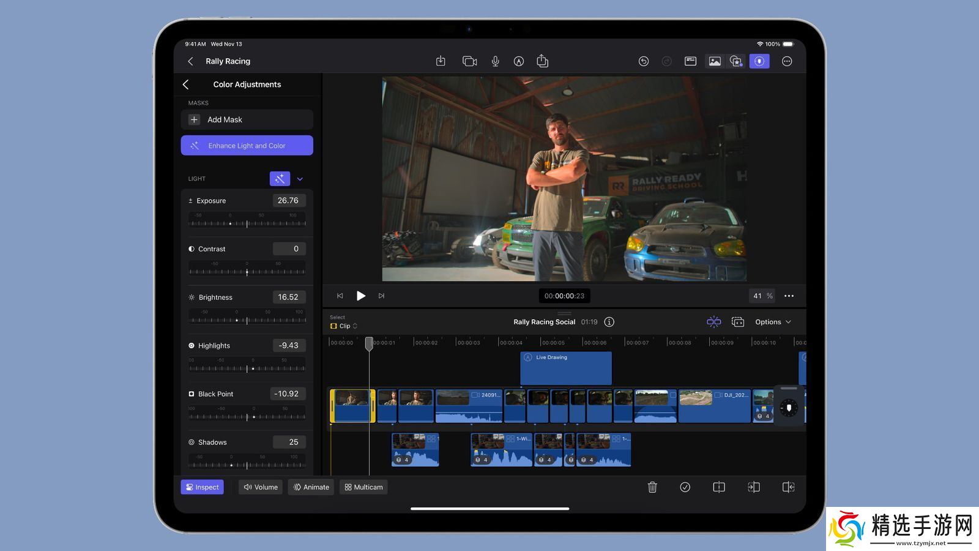Screen dimensions: 979x551
Task: Tap the import media icon
Action: point(441,61)
